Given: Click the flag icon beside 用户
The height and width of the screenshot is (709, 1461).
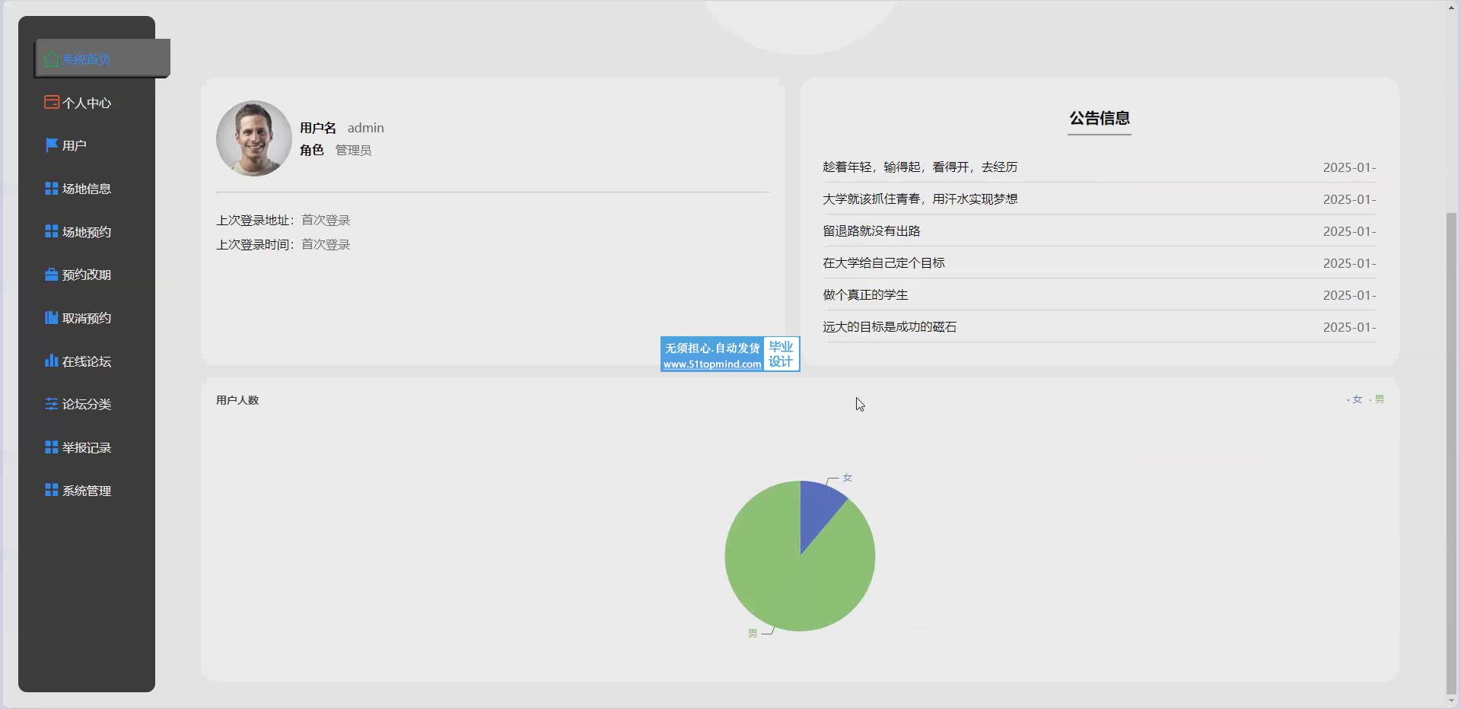Looking at the screenshot, I should click(x=51, y=145).
